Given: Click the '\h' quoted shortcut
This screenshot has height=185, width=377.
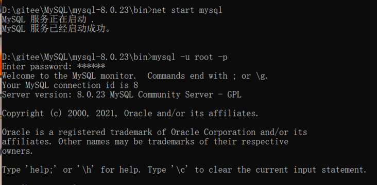Looking at the screenshot, I should [x=85, y=170].
